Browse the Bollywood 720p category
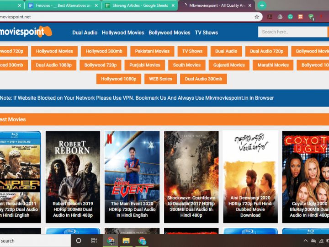The height and width of the screenshot is (247, 329). click(x=101, y=65)
